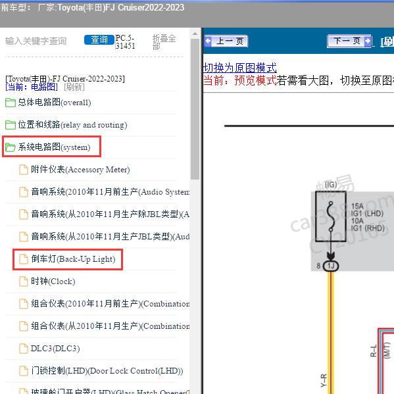Open 音响系统 JBL类型 diagram item

(x=110, y=236)
